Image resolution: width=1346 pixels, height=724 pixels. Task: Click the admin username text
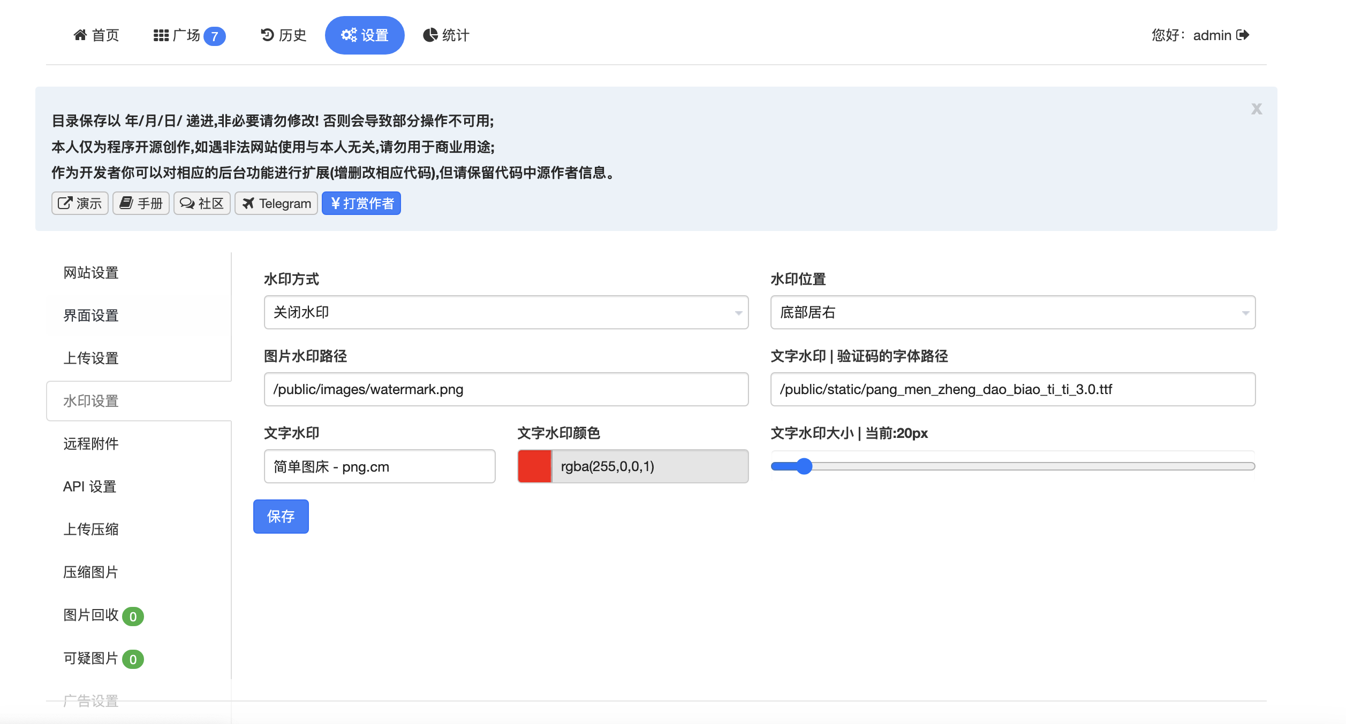pos(1212,35)
